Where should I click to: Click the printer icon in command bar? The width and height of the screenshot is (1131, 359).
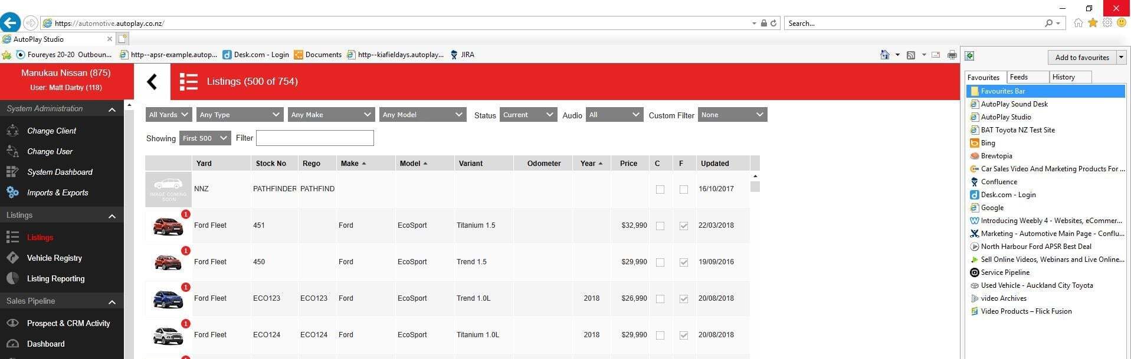click(x=952, y=55)
